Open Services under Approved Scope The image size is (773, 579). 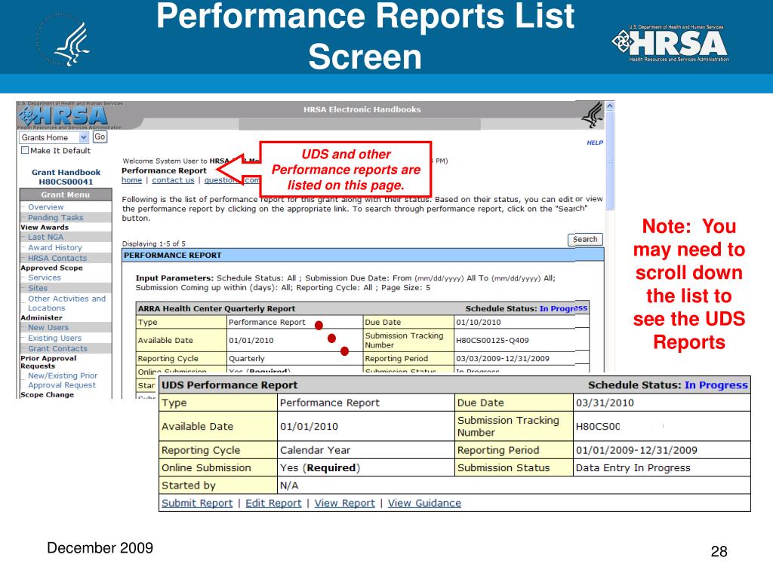[x=45, y=277]
